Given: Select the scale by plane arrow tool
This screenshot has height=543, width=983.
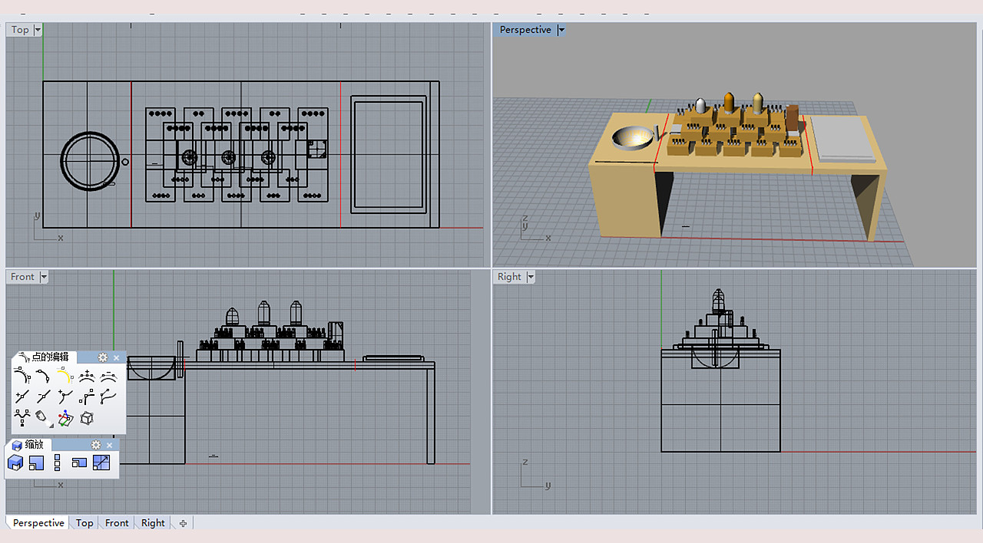Looking at the screenshot, I should 101,462.
